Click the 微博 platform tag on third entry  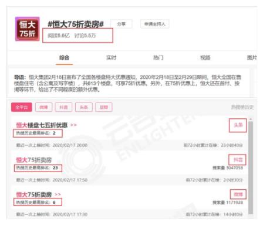tap(238, 194)
